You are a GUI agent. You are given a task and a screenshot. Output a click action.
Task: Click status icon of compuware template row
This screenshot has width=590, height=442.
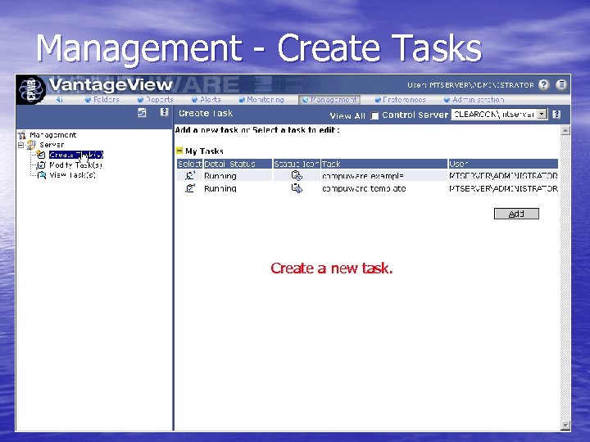pyautogui.click(x=297, y=188)
